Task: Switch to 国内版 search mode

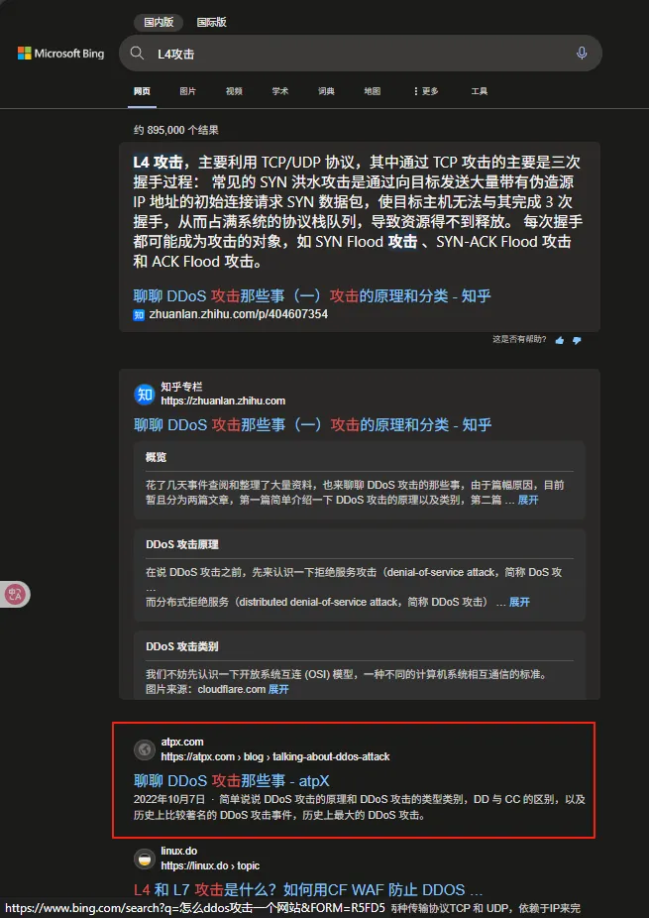Action: pyautogui.click(x=159, y=22)
